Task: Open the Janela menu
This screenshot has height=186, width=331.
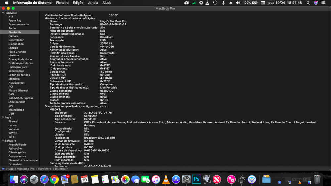Action: click(x=93, y=3)
